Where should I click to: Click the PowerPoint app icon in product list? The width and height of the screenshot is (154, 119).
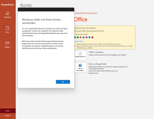(81, 37)
